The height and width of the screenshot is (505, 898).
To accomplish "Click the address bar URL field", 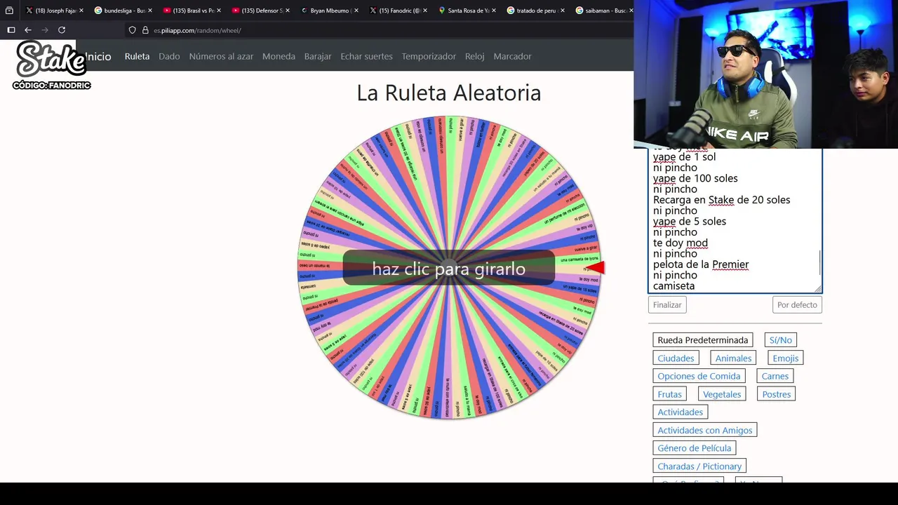I will tap(379, 30).
